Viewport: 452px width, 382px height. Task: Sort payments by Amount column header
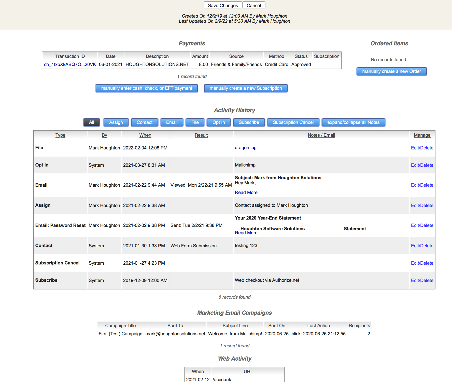[x=200, y=56]
